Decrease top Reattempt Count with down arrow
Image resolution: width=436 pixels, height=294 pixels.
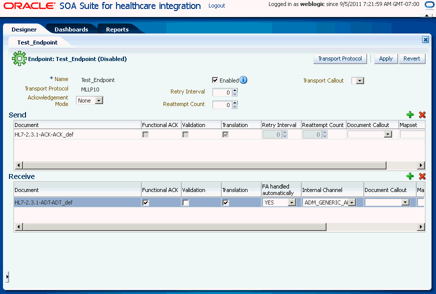tap(235, 107)
